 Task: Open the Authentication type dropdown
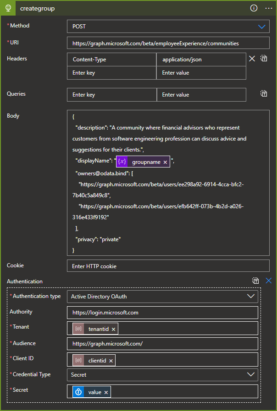[250, 296]
